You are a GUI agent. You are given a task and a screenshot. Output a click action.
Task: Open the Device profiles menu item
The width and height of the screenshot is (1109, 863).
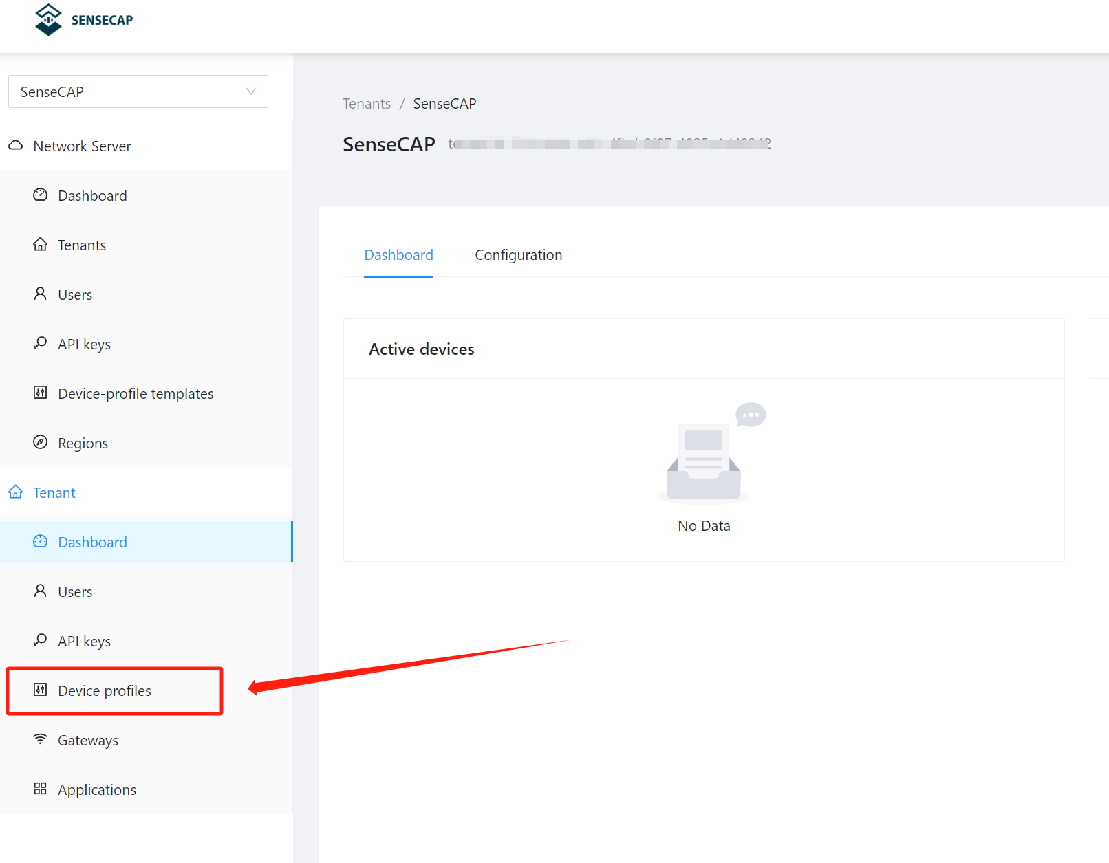(x=146, y=690)
